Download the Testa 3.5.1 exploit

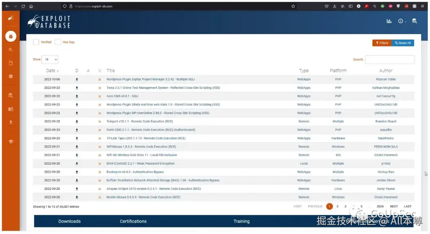click(x=77, y=88)
